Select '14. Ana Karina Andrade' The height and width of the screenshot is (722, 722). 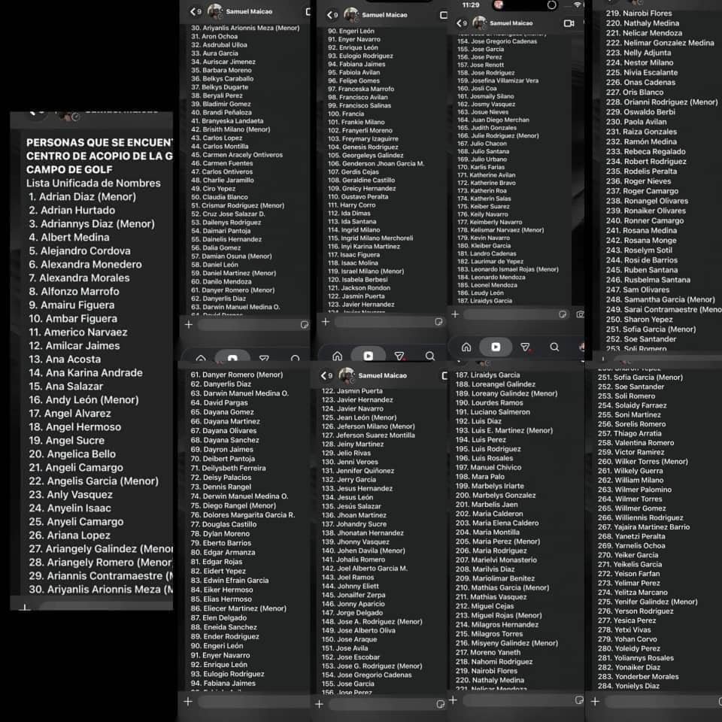click(x=86, y=372)
